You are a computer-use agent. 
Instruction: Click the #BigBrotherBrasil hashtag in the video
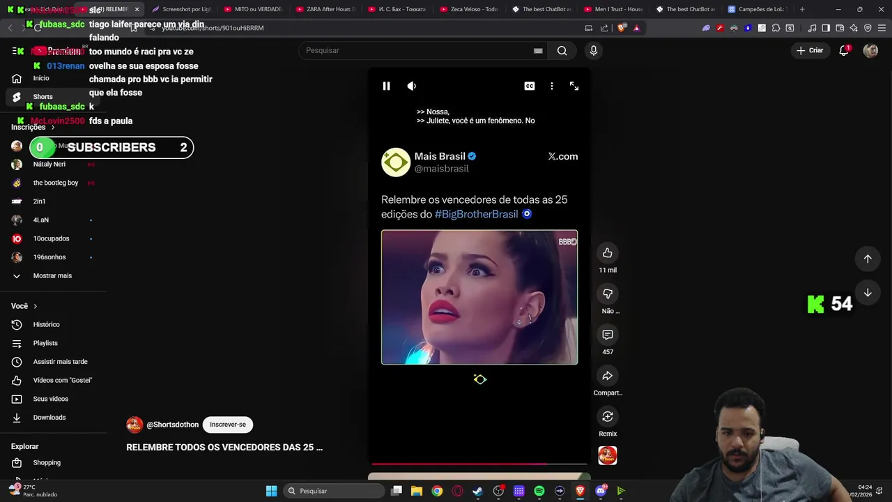pos(477,214)
